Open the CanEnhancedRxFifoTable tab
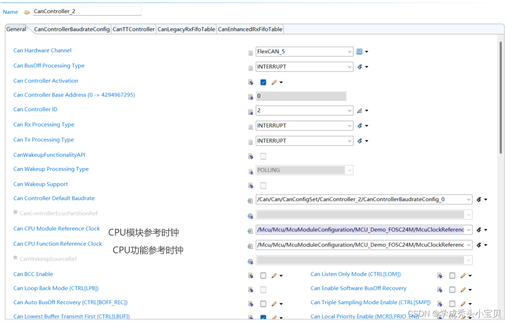Viewport: 508px width, 322px height. tap(250, 29)
